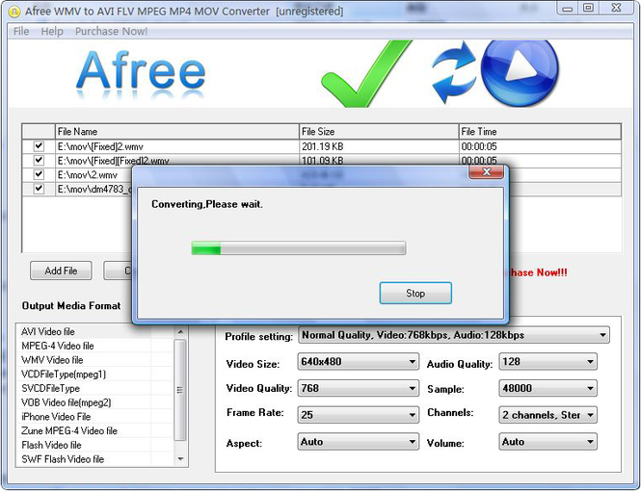This screenshot has width=641, height=491.
Task: Open the File menu
Action: 21,32
